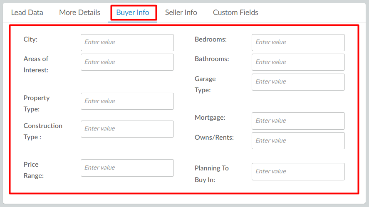Select the Property Type input box
Viewport: 369px width, 207px height.
pyautogui.click(x=127, y=101)
